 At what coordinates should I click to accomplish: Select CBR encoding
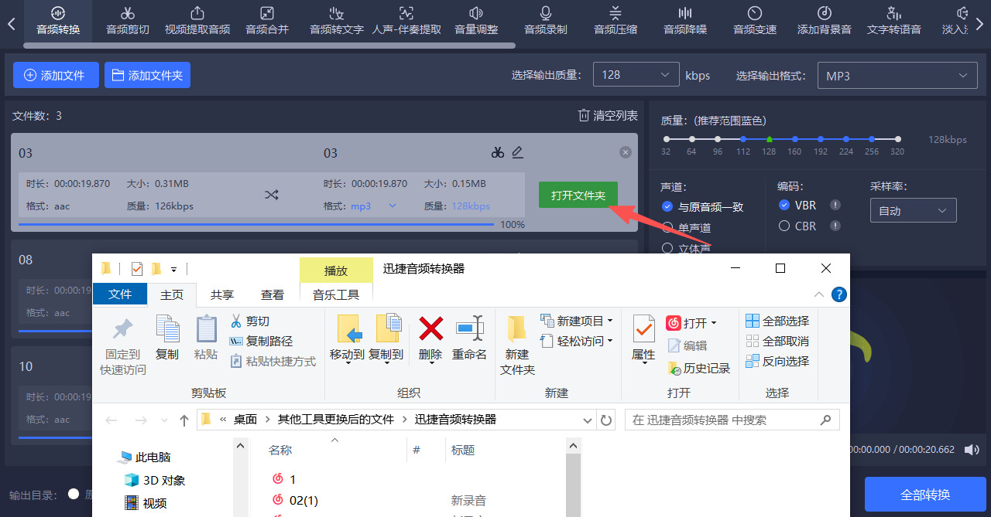797,226
